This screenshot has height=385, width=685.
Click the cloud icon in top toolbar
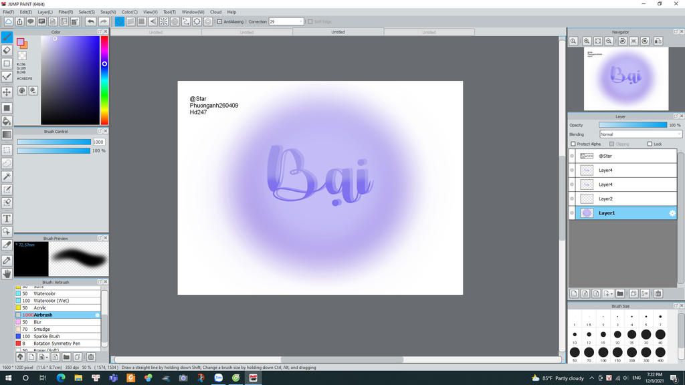[8, 21]
